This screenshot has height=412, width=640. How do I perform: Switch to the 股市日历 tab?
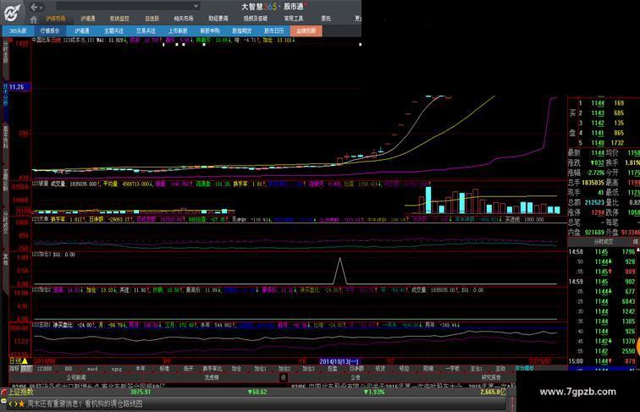pyautogui.click(x=273, y=31)
